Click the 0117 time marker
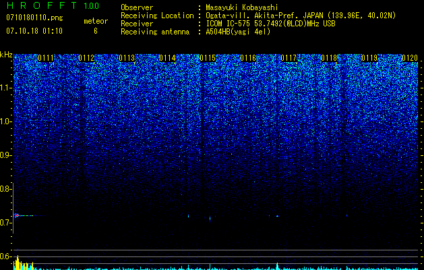Screen dimensions: 424x270 pos(289,58)
